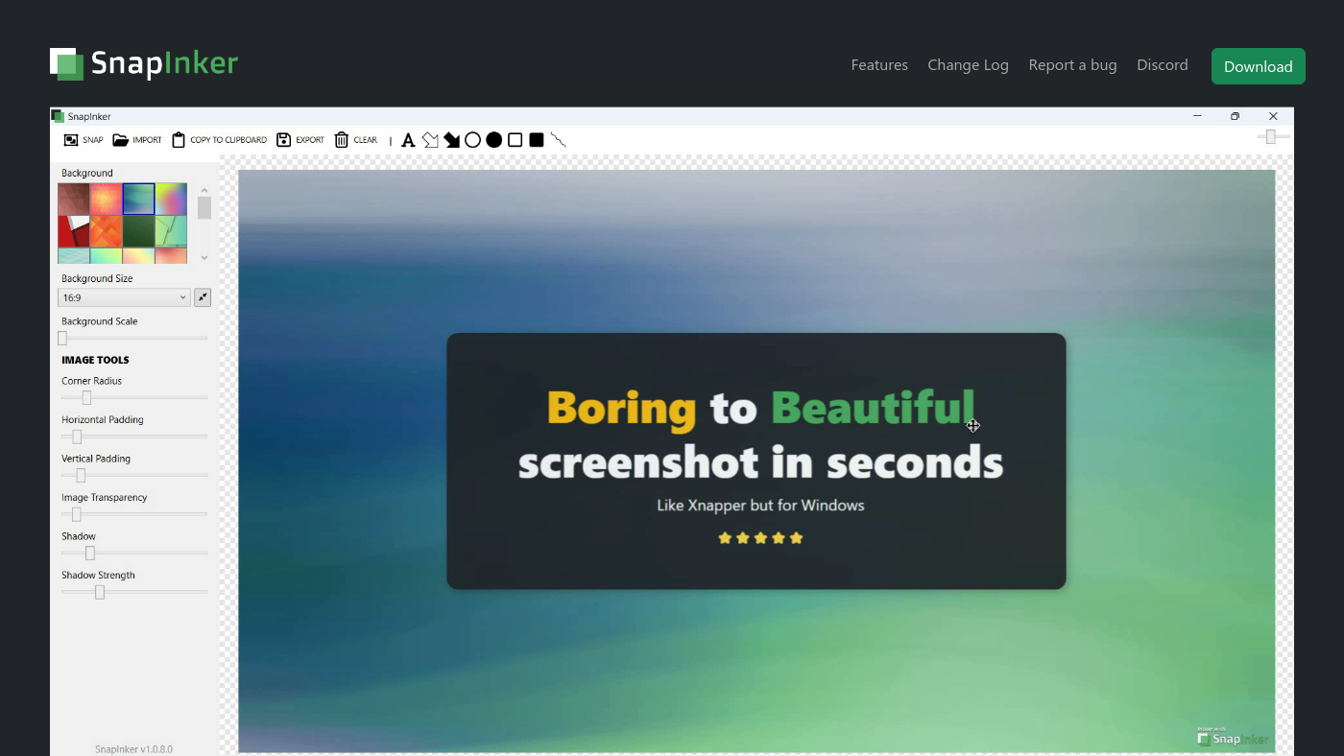The width and height of the screenshot is (1344, 756).
Task: Go to Report a bug
Action: (x=1072, y=65)
